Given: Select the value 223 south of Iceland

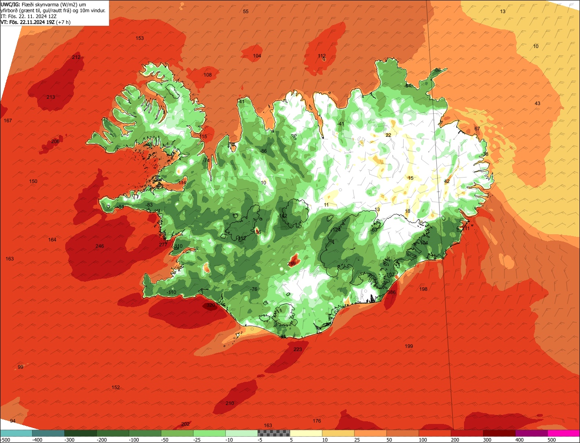Looking at the screenshot, I should (x=298, y=349).
